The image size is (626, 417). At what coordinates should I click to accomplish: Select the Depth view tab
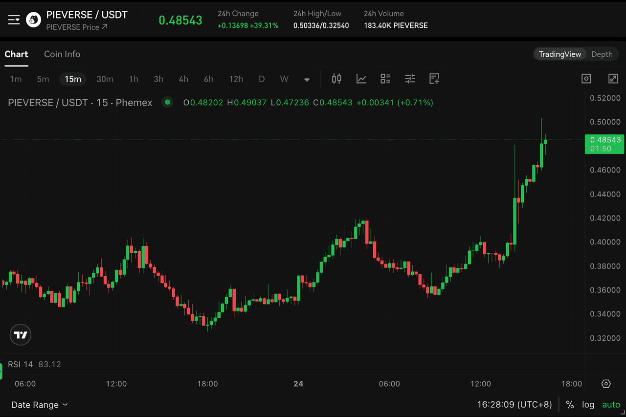tap(602, 54)
